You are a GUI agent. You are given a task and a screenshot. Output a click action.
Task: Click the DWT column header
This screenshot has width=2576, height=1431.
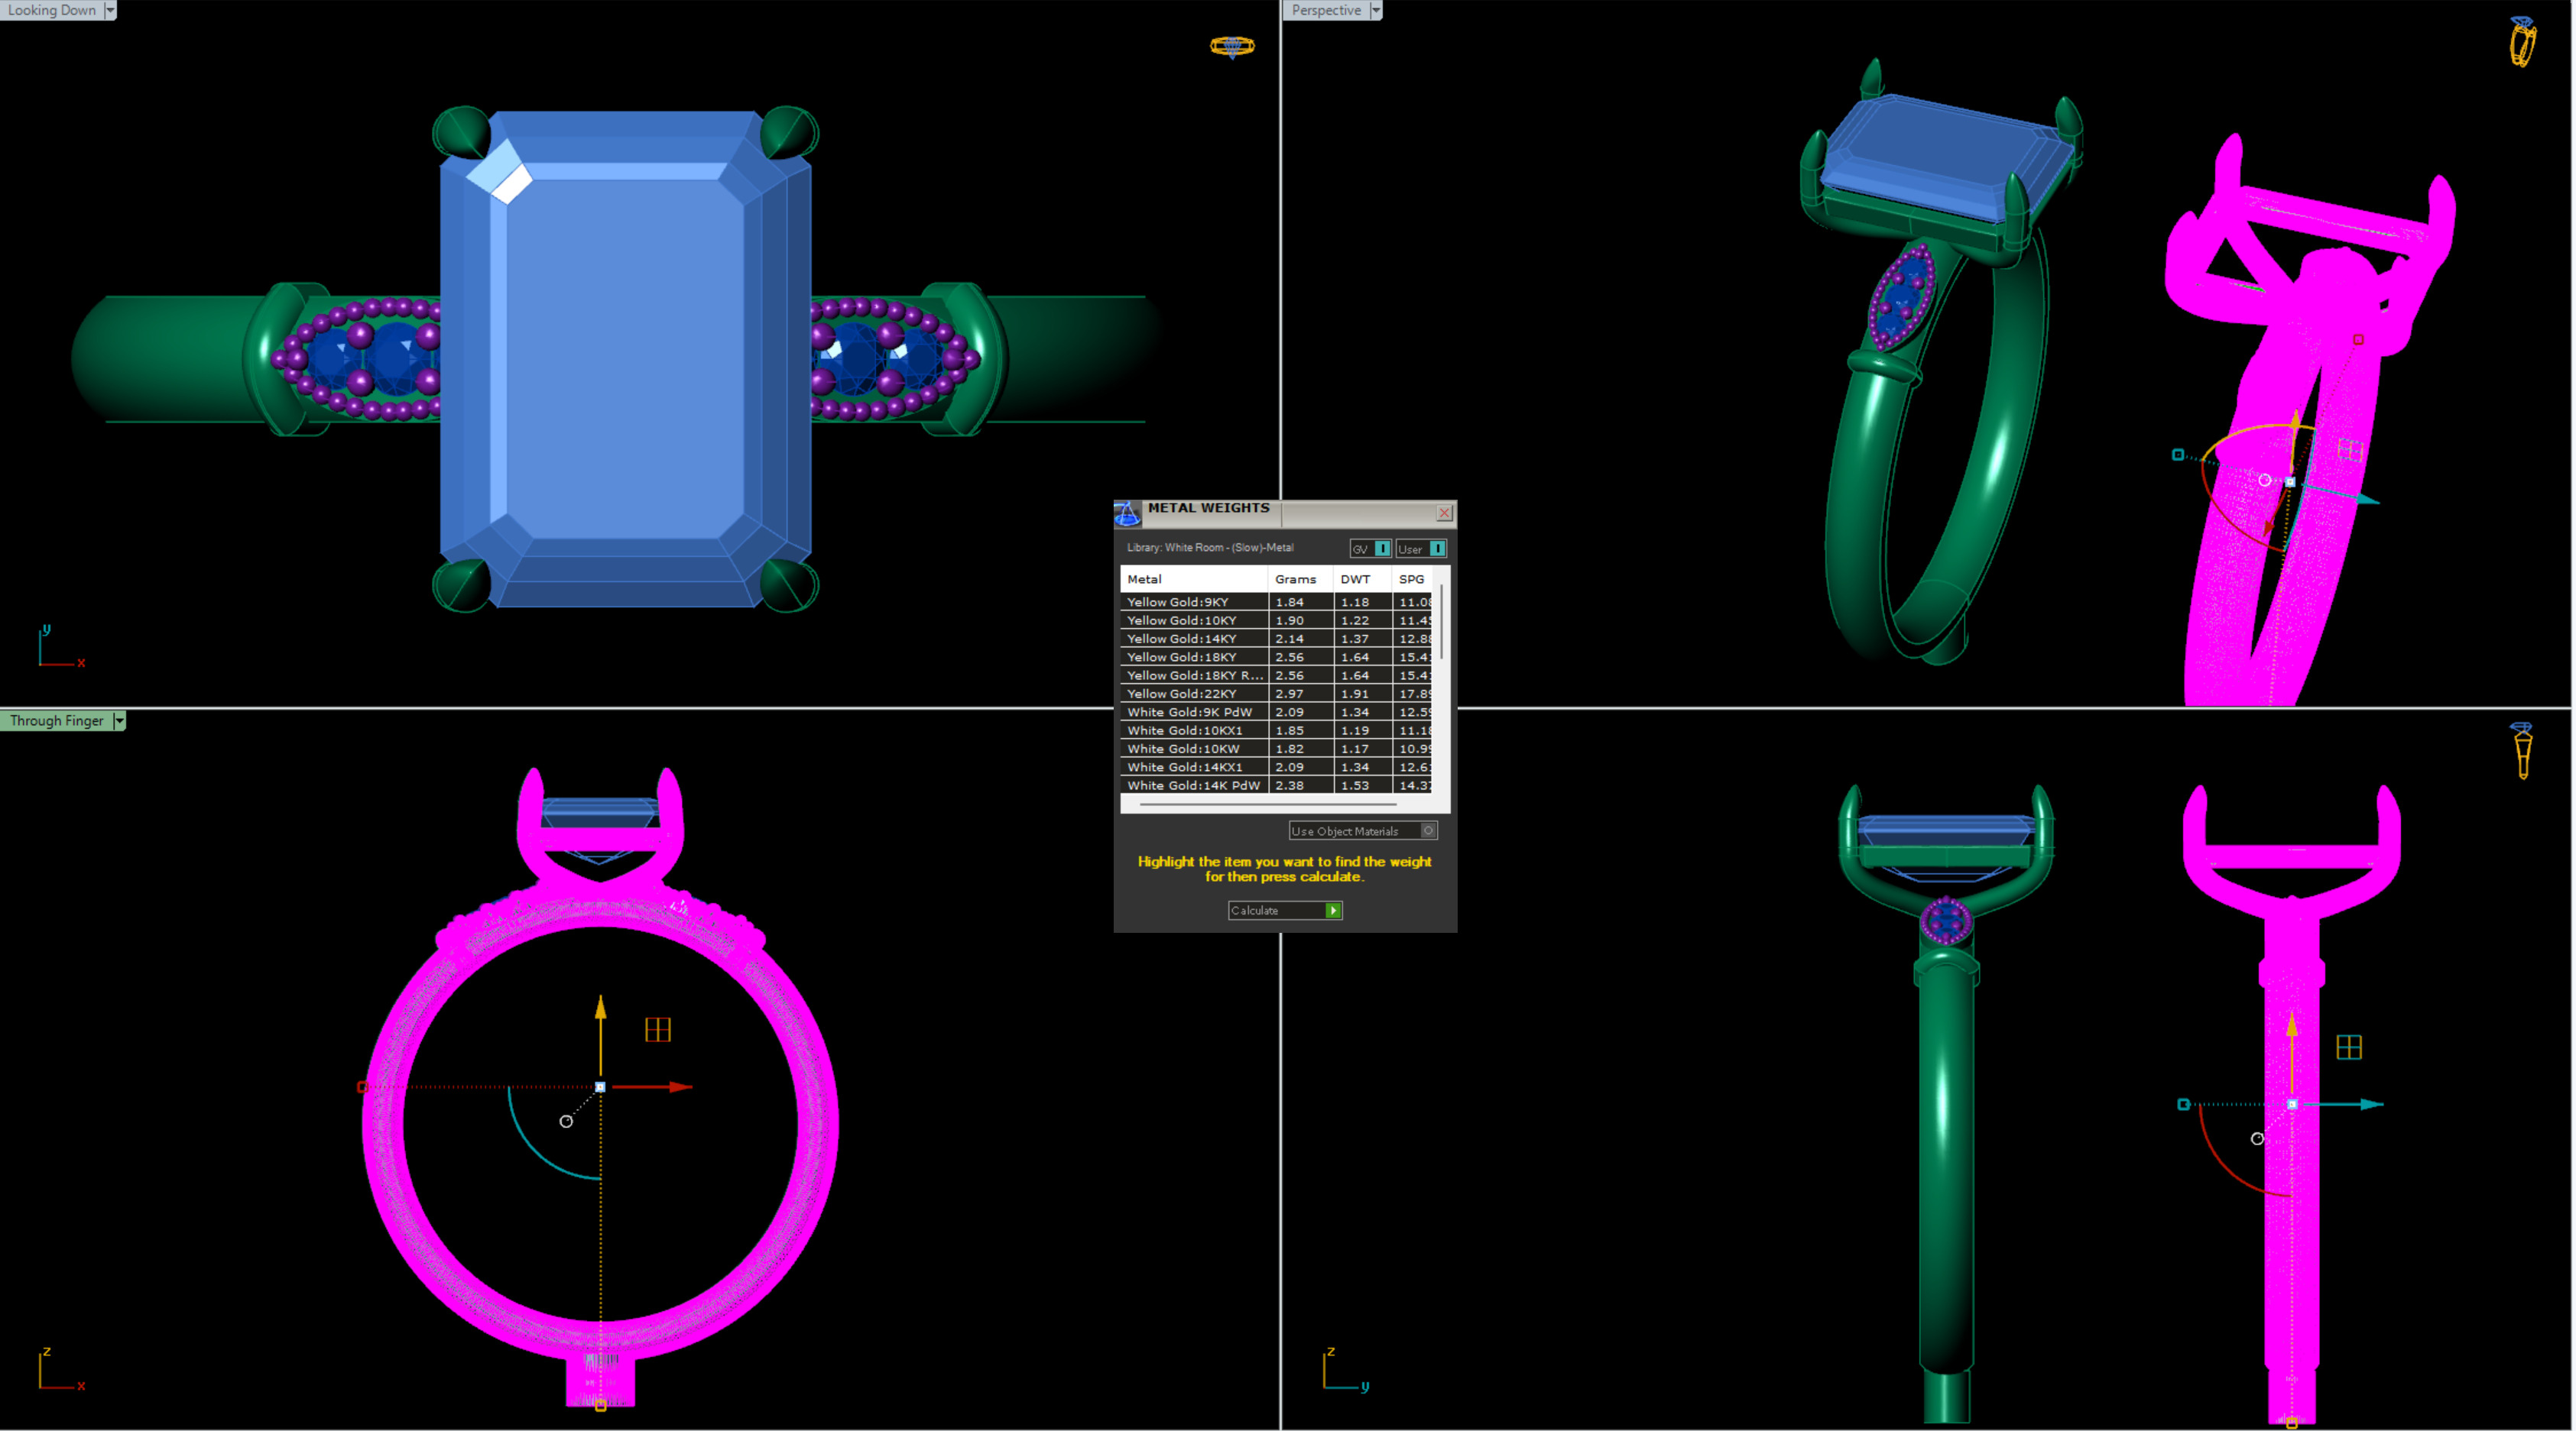pos(1356,580)
